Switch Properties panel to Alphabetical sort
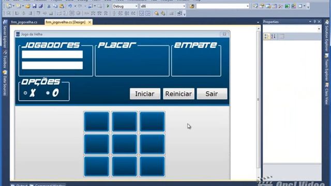Image resolution: width=331 pixels, height=186 pixels. tap(273, 37)
